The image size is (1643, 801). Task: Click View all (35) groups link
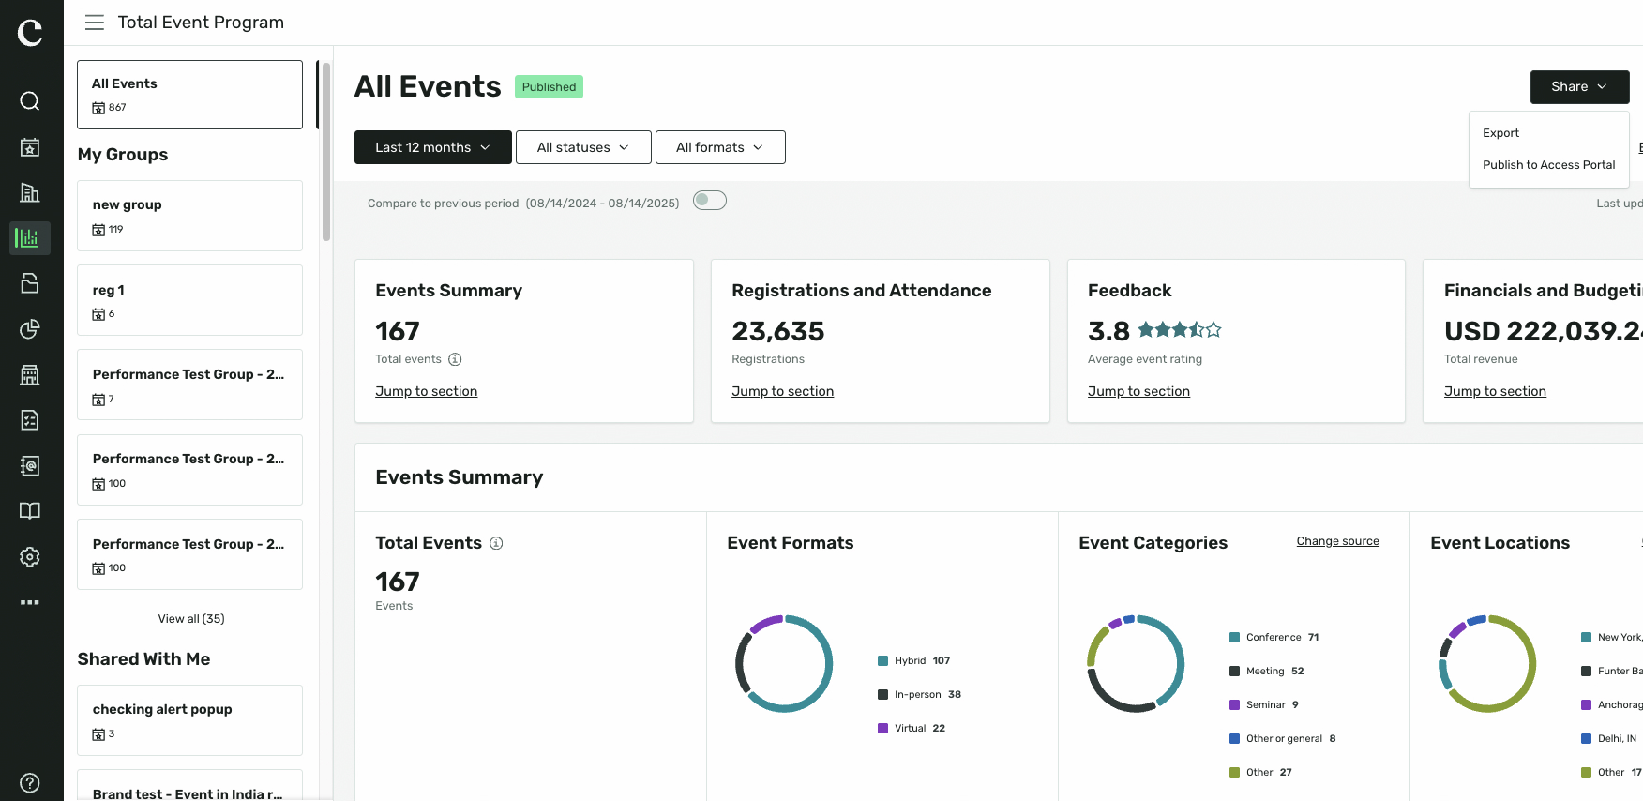pos(191,619)
